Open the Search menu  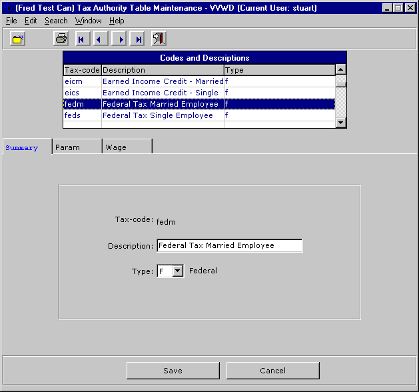tap(56, 21)
